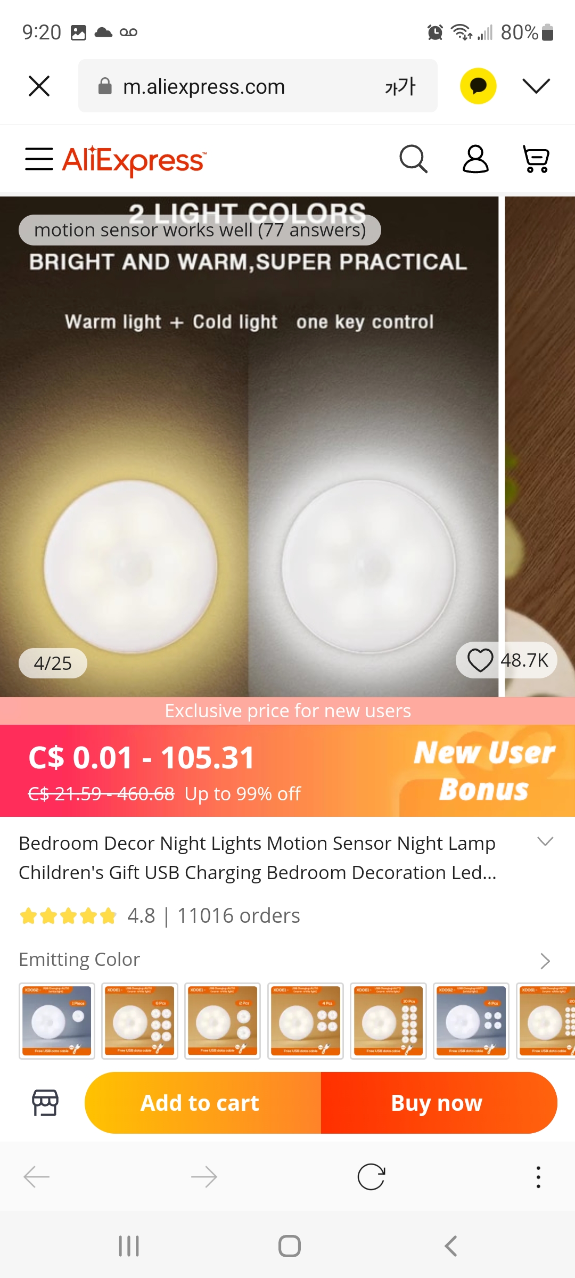Tap the search magnifier icon

(x=414, y=159)
